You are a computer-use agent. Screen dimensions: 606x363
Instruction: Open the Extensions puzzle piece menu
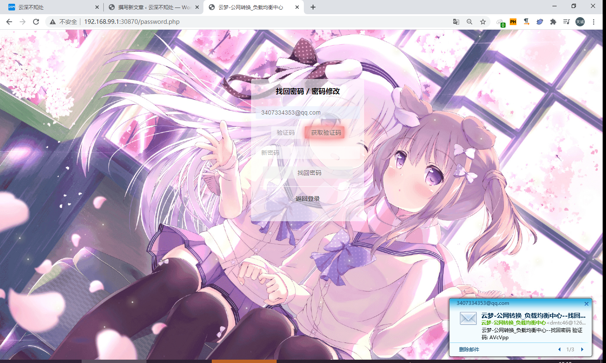coord(553,22)
